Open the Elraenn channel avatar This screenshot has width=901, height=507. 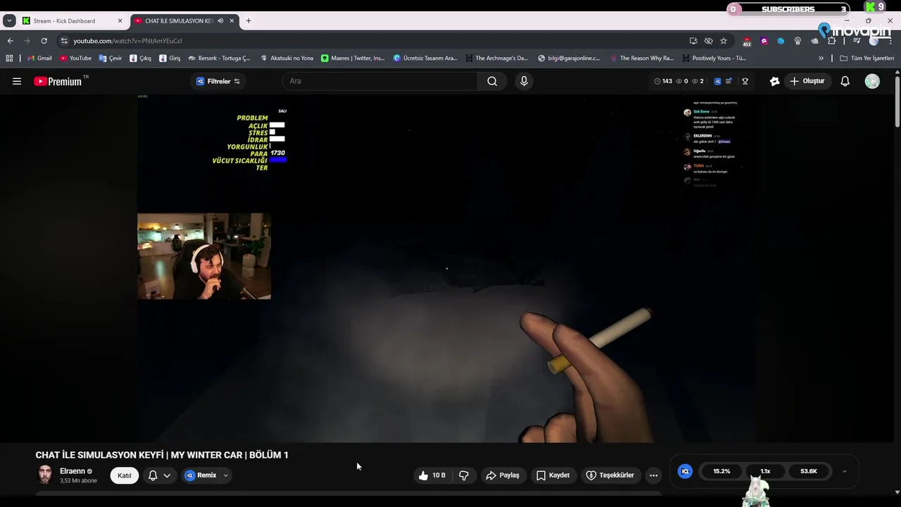coord(45,475)
